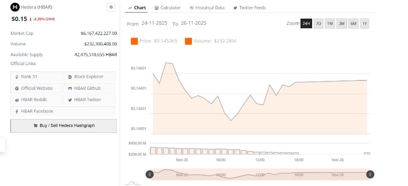
Task: Click the -2.20% (24H) change indicator
Action: point(42,19)
